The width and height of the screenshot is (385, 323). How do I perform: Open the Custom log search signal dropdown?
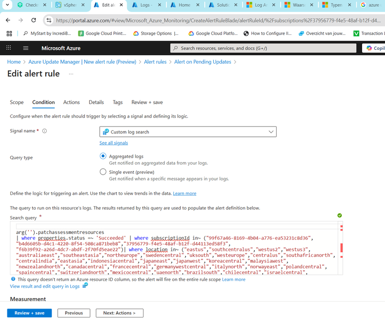point(188,132)
